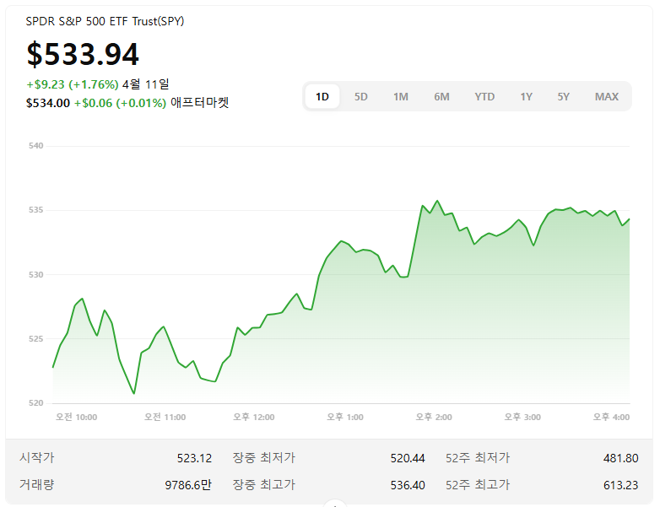Click the 오후 1:00 axis label
660x507 pixels.
[x=345, y=417]
